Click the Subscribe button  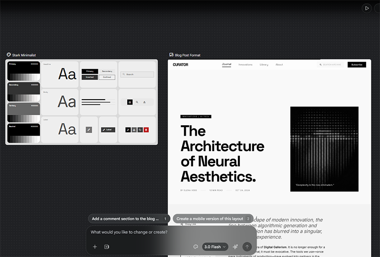pyautogui.click(x=357, y=64)
